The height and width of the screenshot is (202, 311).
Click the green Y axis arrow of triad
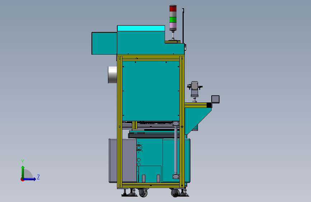pos(23,172)
